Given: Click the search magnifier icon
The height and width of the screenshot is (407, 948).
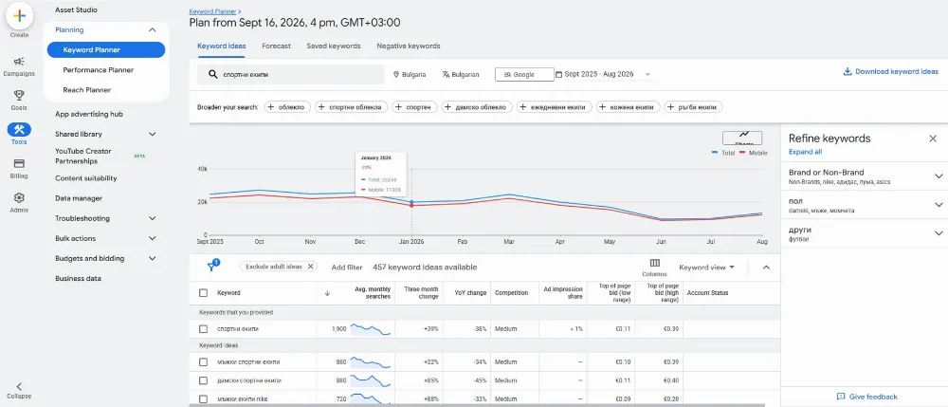Looking at the screenshot, I should click(x=212, y=74).
